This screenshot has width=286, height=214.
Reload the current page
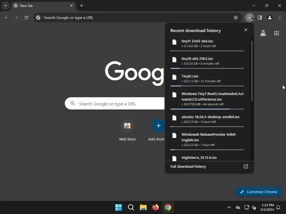click(x=26, y=18)
